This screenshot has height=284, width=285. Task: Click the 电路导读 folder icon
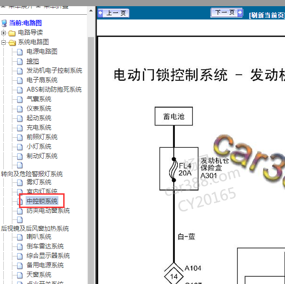click(12, 33)
